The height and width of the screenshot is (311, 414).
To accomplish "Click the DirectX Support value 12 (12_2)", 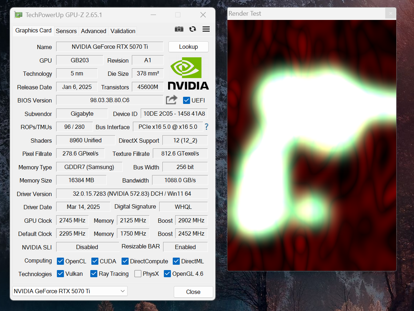I will (x=185, y=141).
